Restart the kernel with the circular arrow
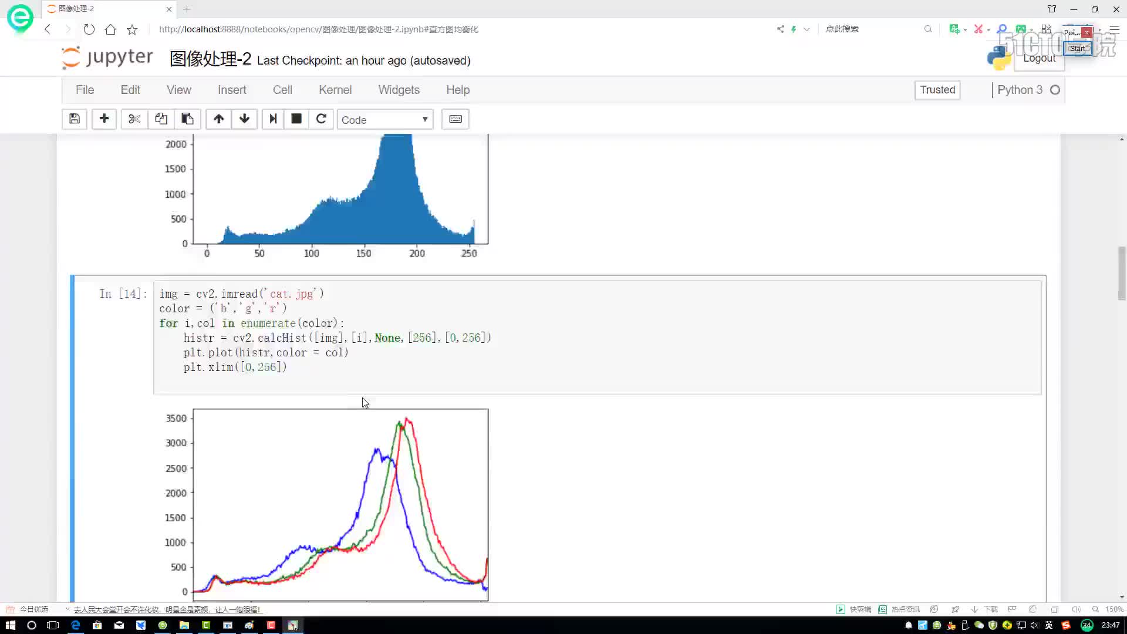This screenshot has width=1127, height=634. 321,119
